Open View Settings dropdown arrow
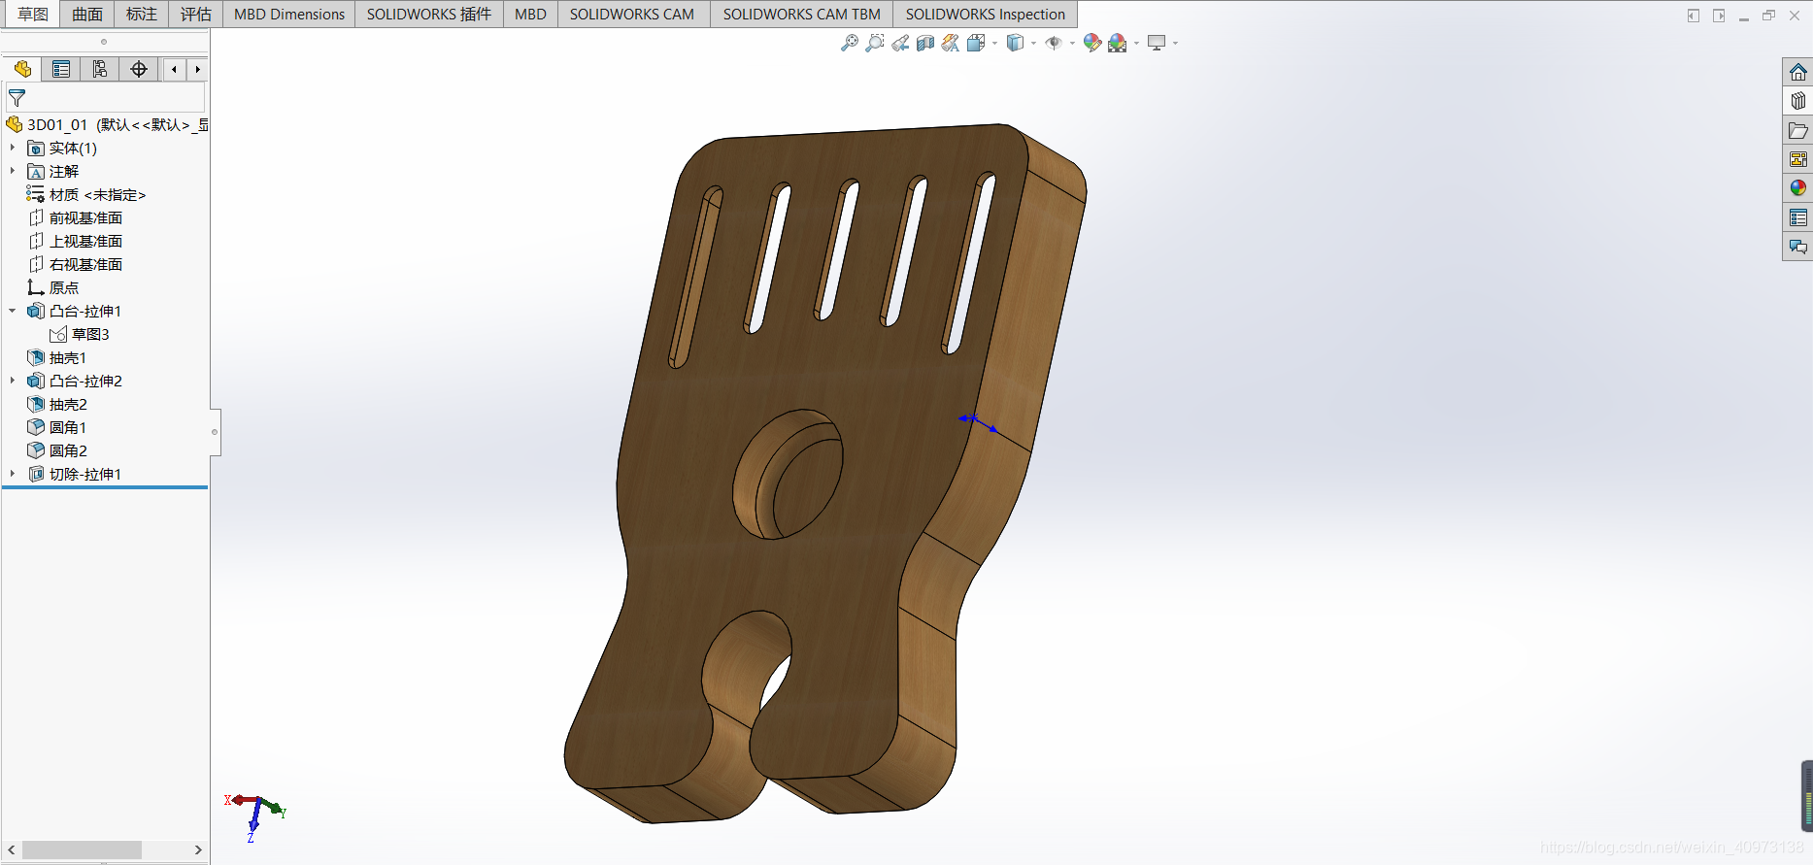Viewport: 1813px width, 865px height. click(x=1175, y=43)
